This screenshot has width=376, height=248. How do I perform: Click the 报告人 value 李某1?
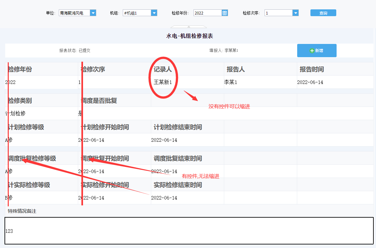coord(231,82)
